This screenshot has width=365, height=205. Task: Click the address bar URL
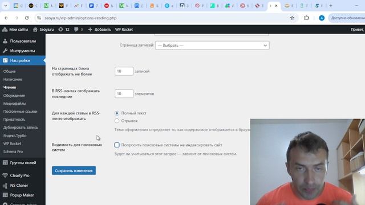pos(80,18)
